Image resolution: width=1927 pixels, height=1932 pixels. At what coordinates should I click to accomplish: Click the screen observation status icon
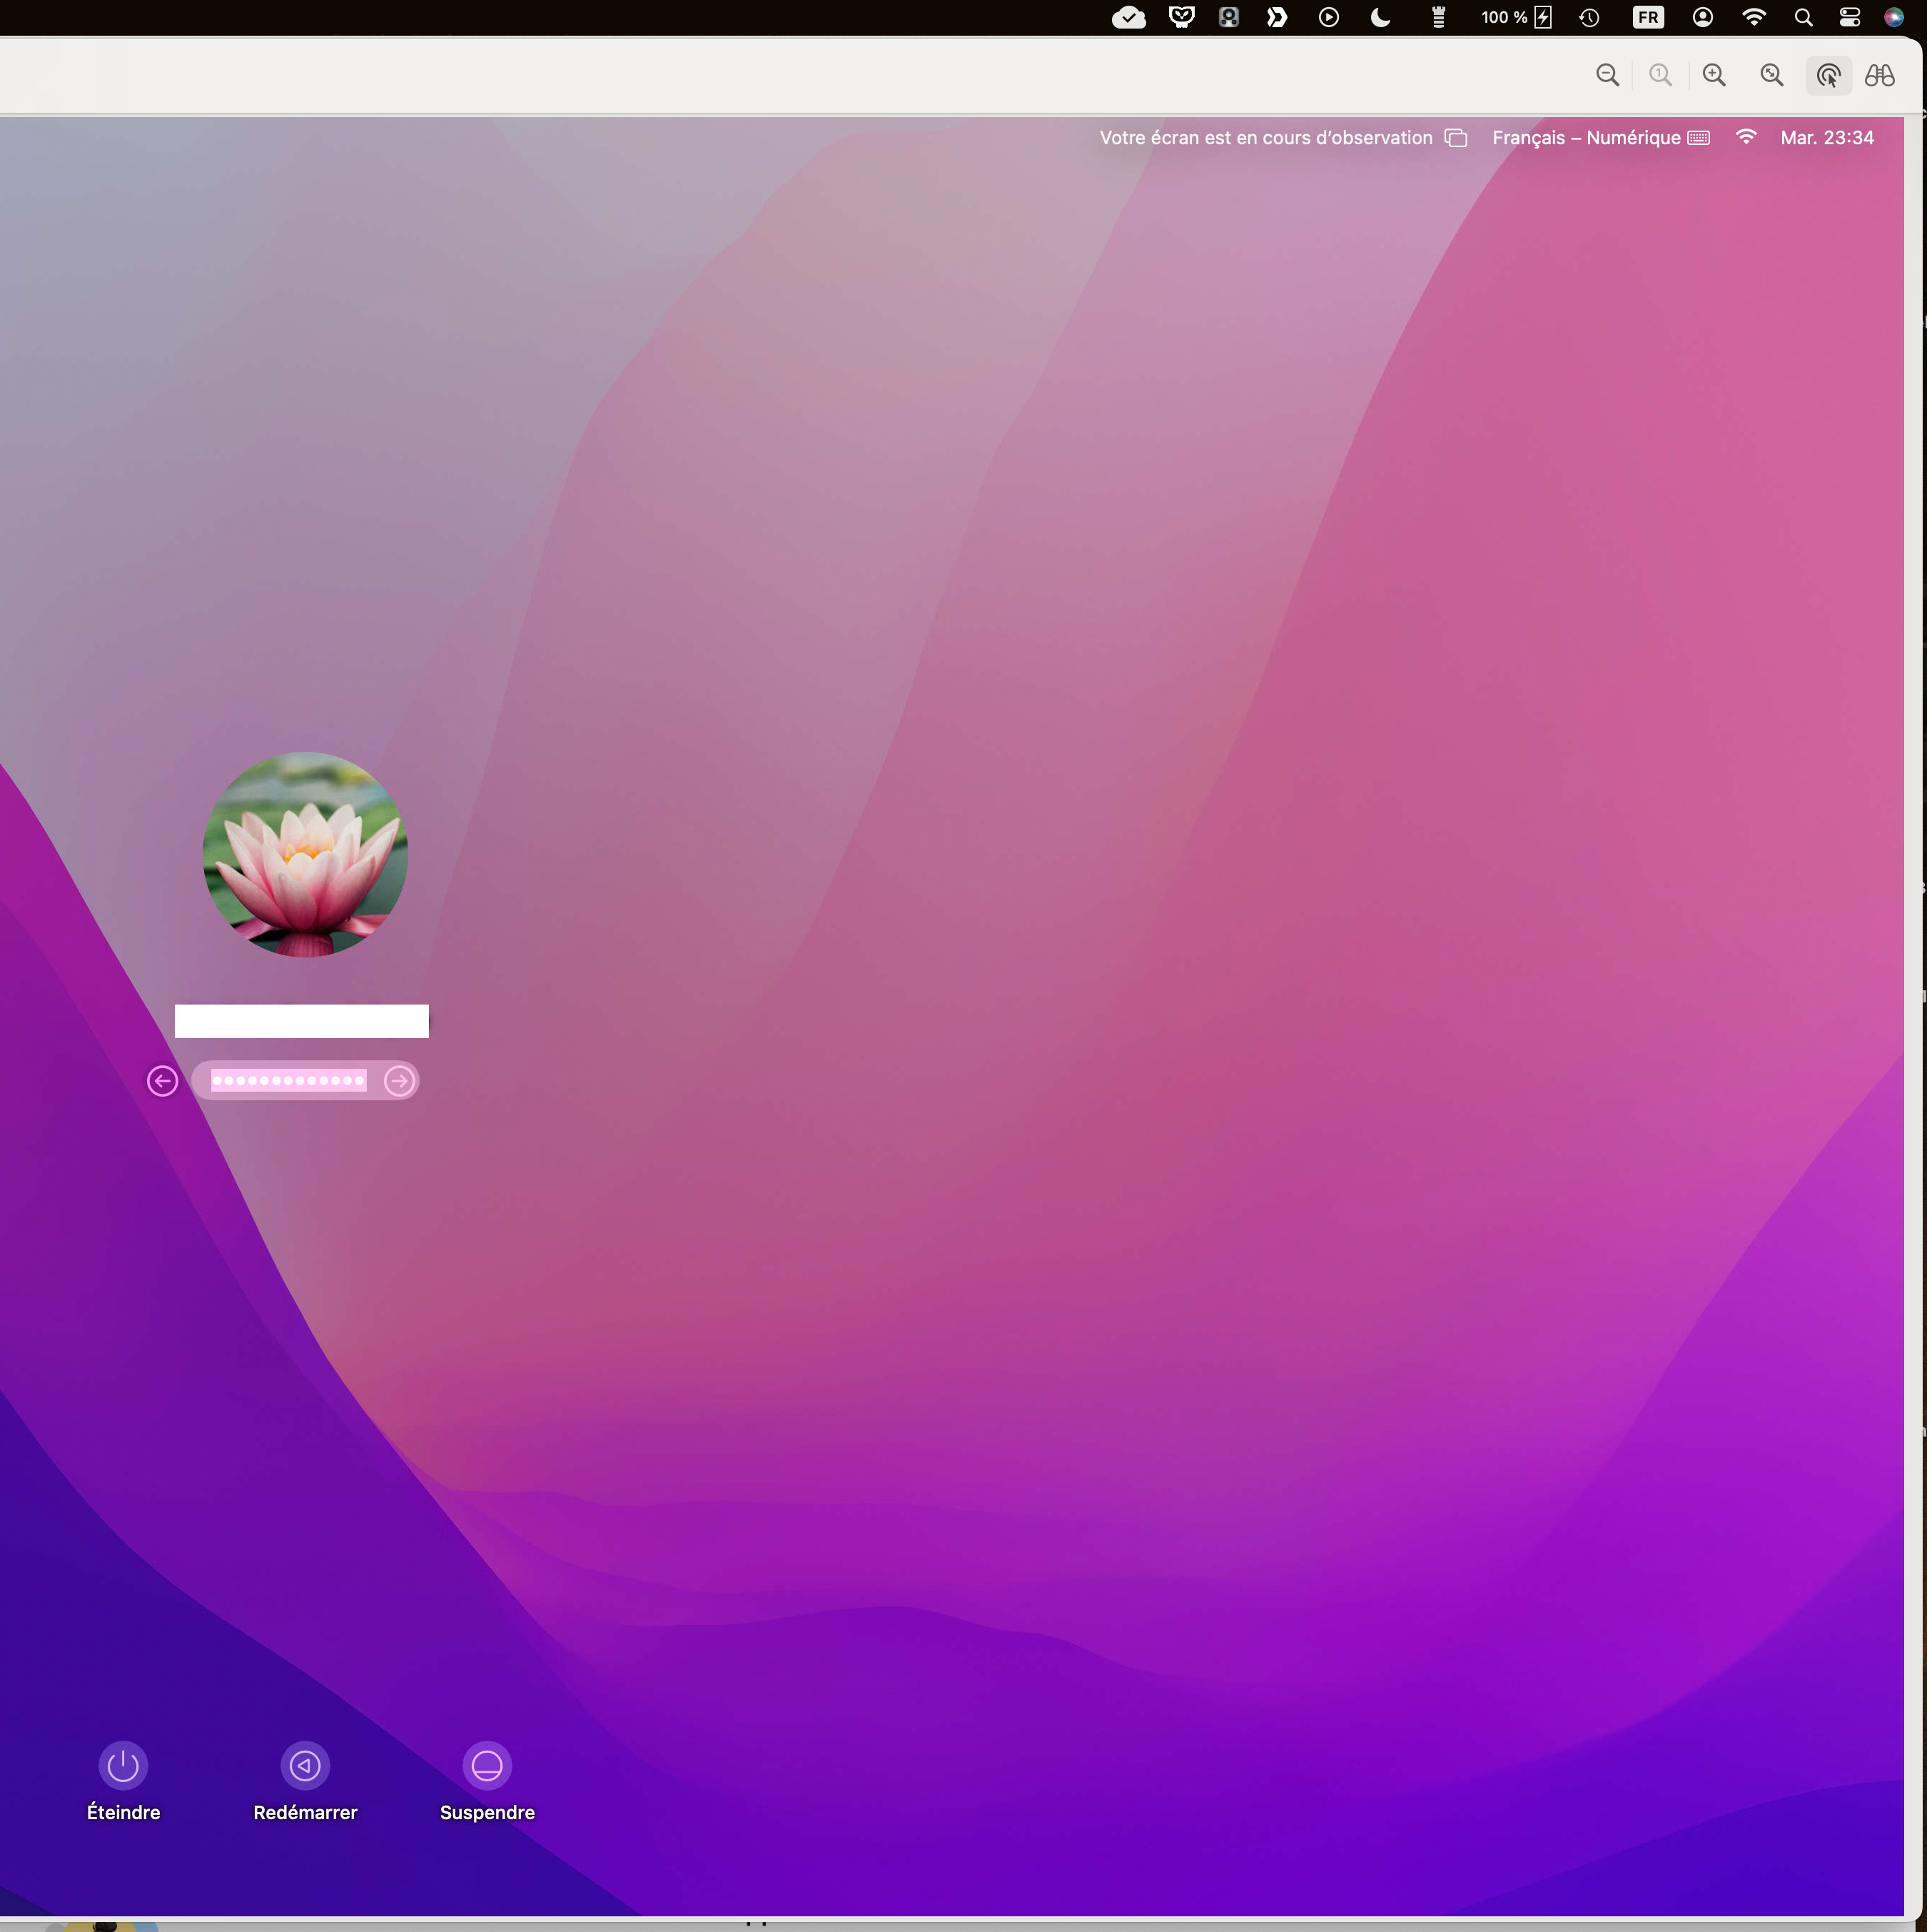tap(1456, 138)
